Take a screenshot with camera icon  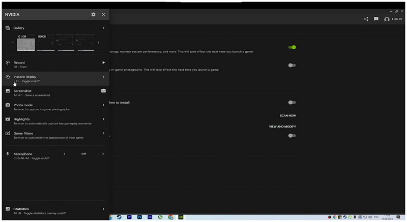[103, 91]
